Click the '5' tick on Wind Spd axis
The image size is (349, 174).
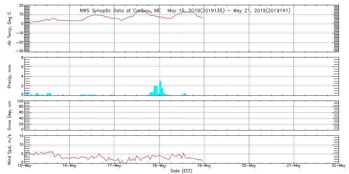pyautogui.click(x=22, y=154)
